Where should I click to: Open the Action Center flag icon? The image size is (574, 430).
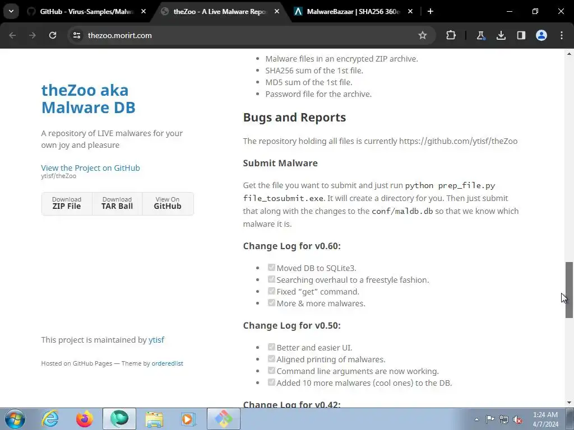(490, 419)
